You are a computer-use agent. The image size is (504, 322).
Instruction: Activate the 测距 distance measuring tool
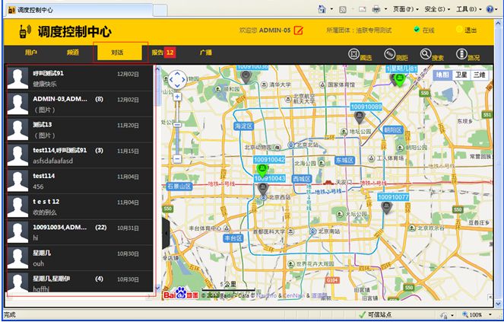396,55
